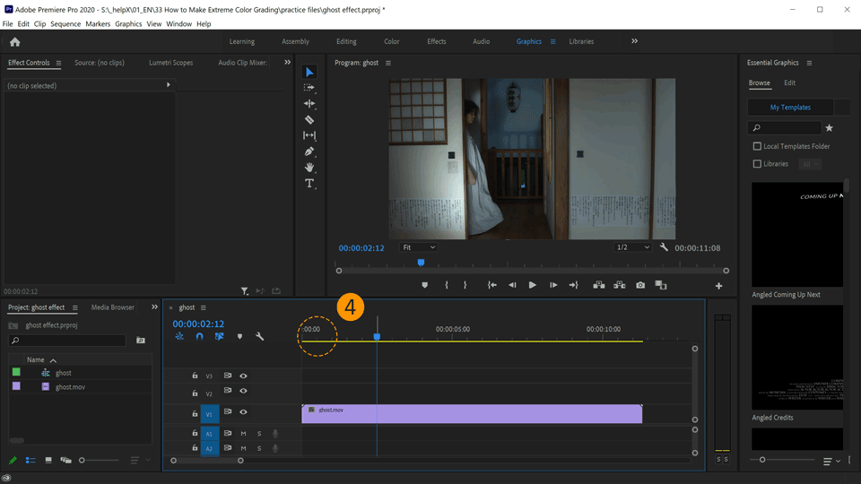Click the Program monitor playhead scrubber
861x484 pixels.
[421, 263]
